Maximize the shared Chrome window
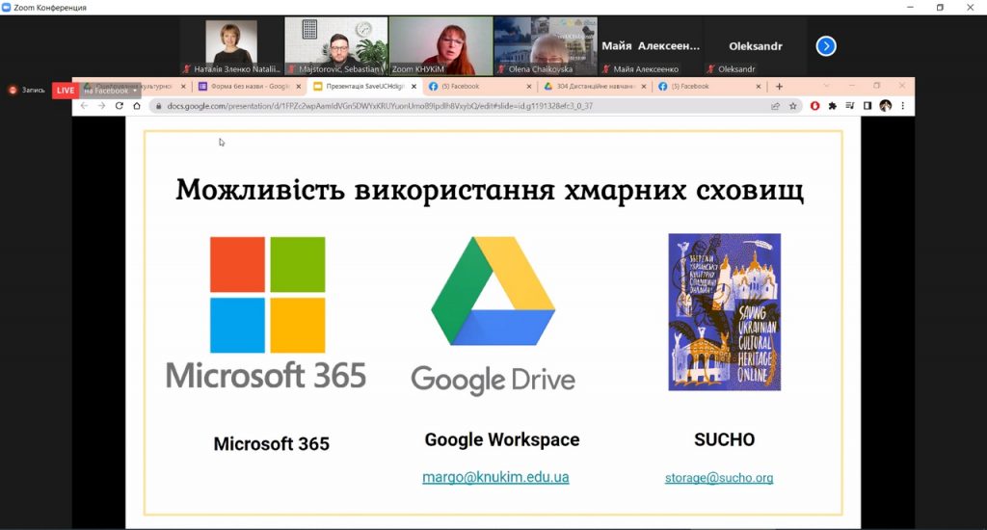The width and height of the screenshot is (987, 530). click(x=877, y=86)
